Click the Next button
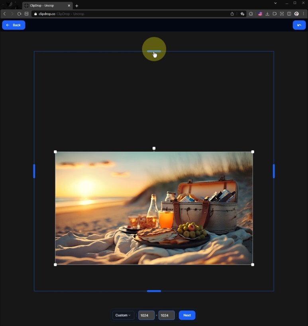This screenshot has height=326, width=308. click(187, 315)
